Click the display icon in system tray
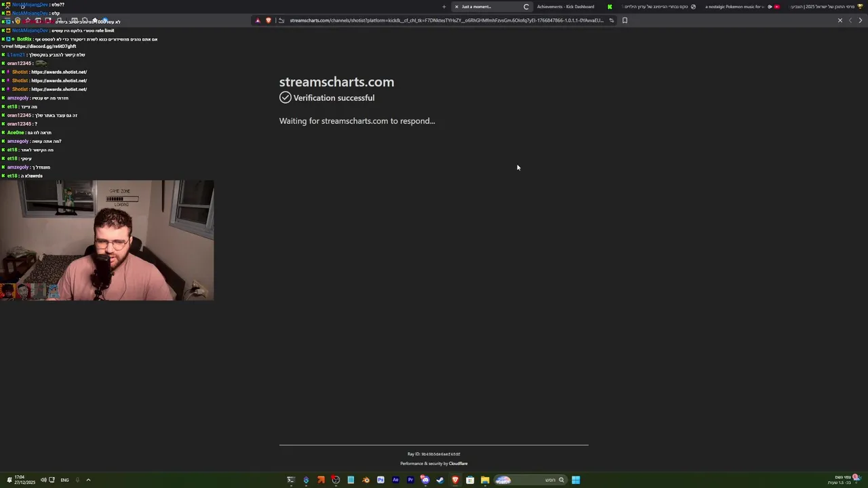868x488 pixels. pos(52,480)
